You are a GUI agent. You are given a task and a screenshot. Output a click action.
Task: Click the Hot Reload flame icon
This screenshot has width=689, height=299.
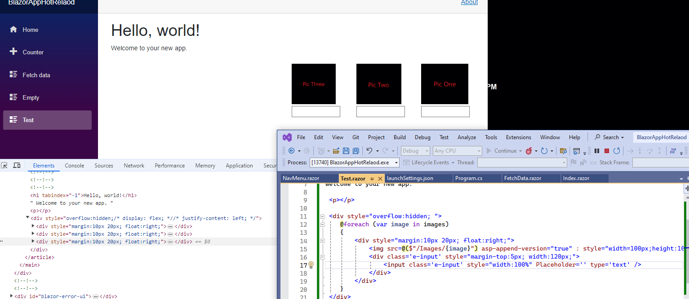530,151
